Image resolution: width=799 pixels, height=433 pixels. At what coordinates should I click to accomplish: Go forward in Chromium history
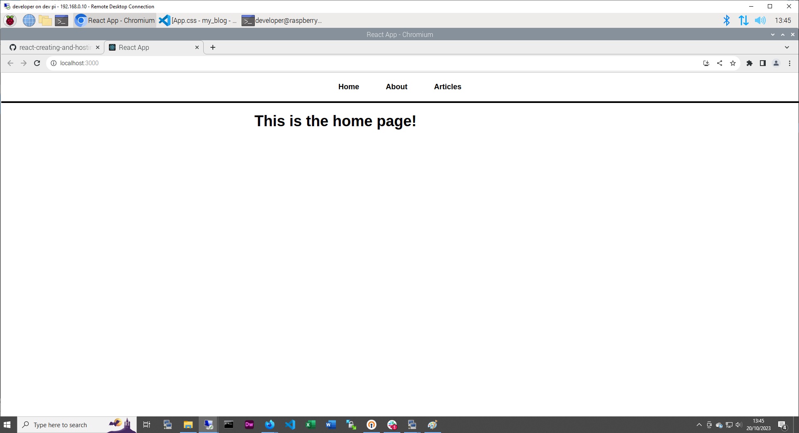[x=24, y=63]
